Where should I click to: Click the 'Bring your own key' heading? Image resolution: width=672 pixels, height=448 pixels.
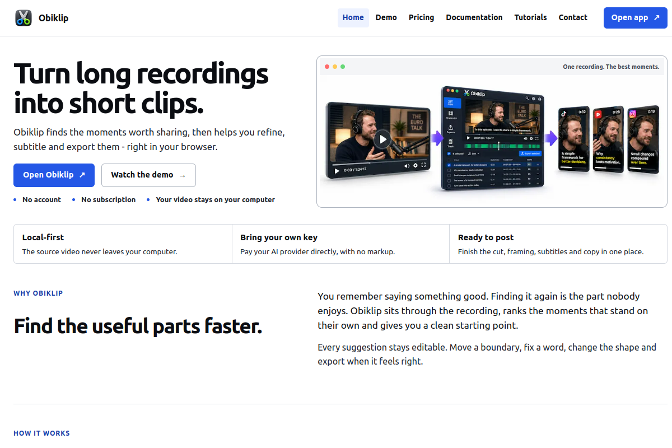(x=279, y=237)
